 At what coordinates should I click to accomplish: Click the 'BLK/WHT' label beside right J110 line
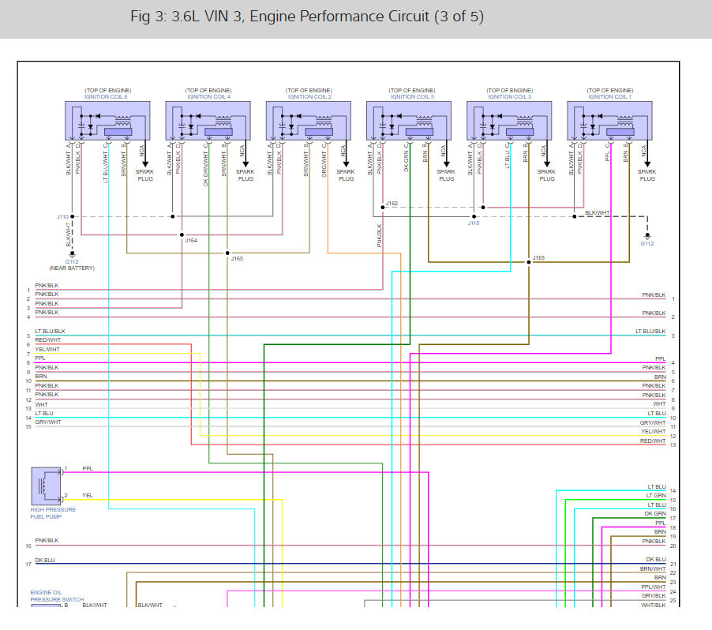[597, 212]
